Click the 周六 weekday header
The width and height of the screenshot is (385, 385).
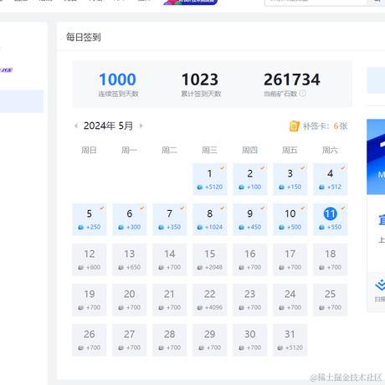[x=330, y=151]
